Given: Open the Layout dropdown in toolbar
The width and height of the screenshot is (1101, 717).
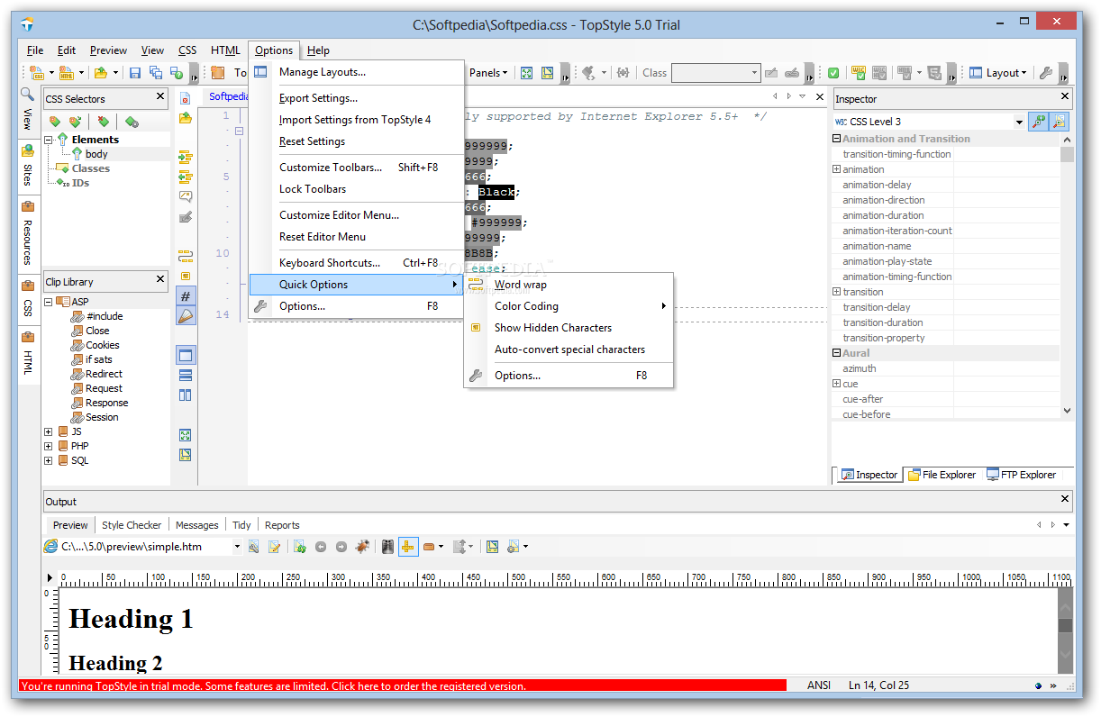Looking at the screenshot, I should pyautogui.click(x=997, y=73).
